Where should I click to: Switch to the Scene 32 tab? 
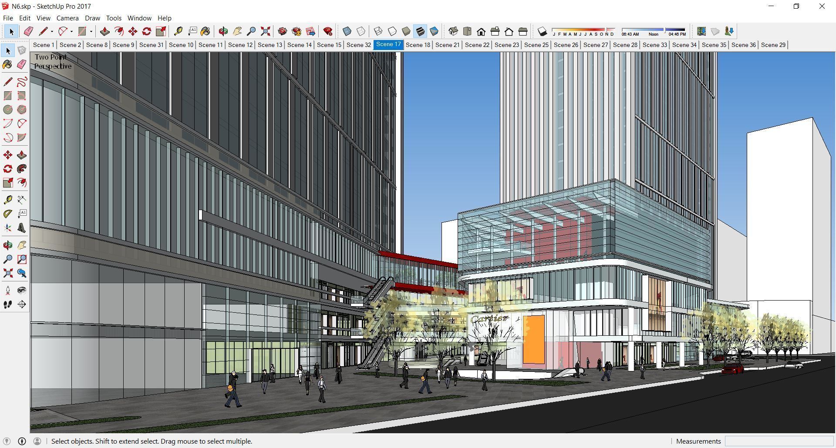(359, 45)
